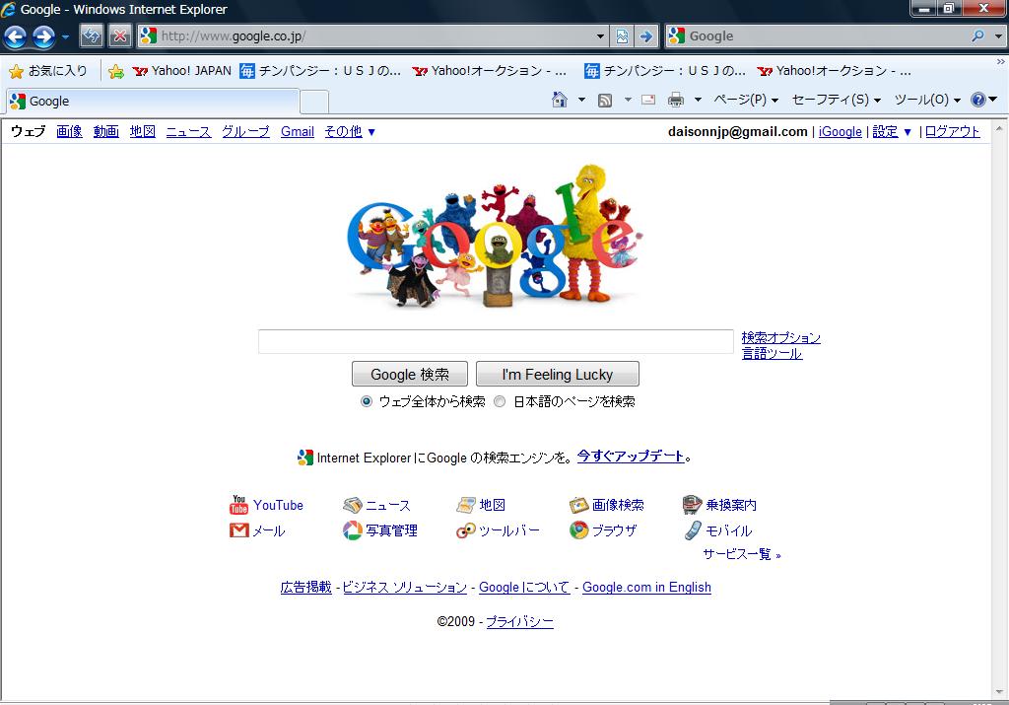Screen dimensions: 1009x705
Task: Click the page scrollbar down arrow
Action: pyautogui.click(x=999, y=693)
